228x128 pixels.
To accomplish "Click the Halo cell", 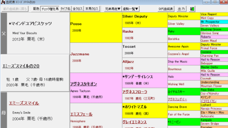I will click(184, 77).
